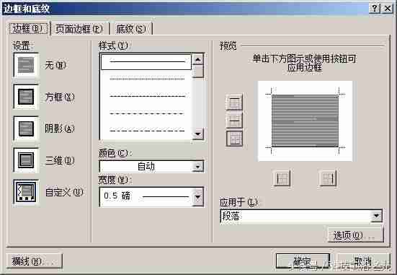Click the style list scroll down arrow

tap(198, 134)
